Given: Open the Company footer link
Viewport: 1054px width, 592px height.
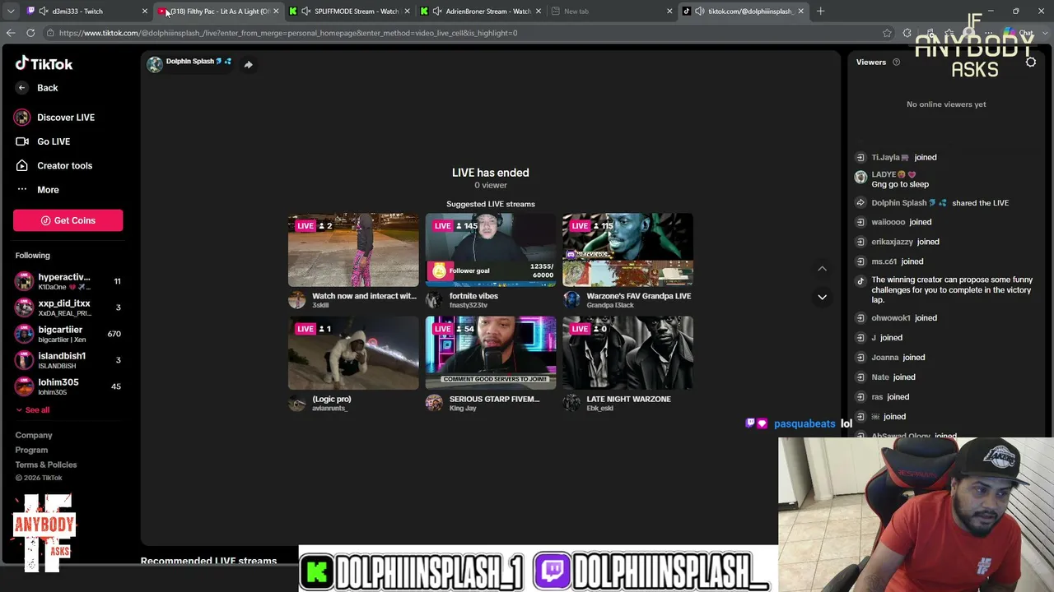Looking at the screenshot, I should tap(34, 435).
